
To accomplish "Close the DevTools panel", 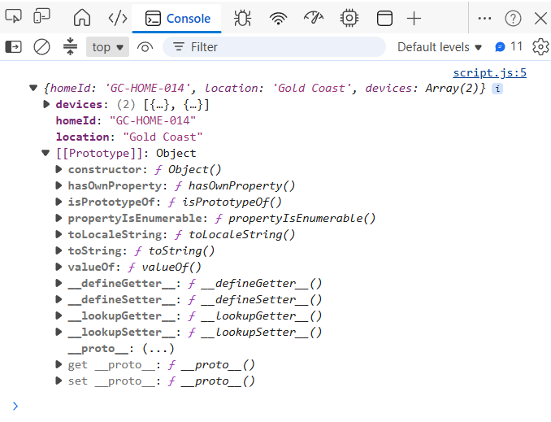I will [x=540, y=18].
